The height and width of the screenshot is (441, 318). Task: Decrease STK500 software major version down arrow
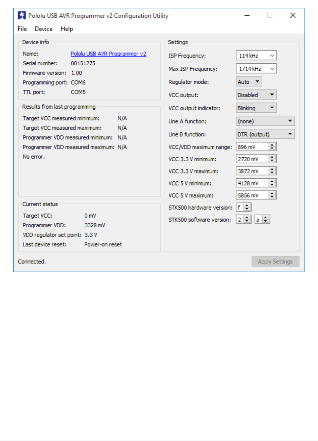247,222
